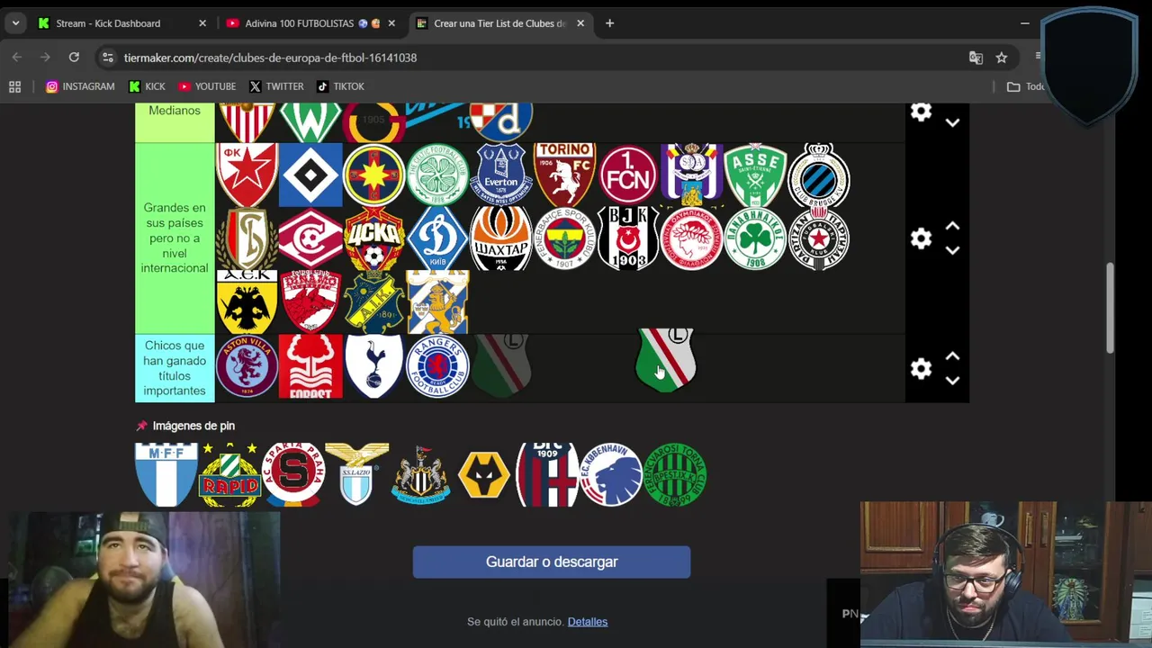Click the Nottingham Forest logo

pyautogui.click(x=310, y=366)
